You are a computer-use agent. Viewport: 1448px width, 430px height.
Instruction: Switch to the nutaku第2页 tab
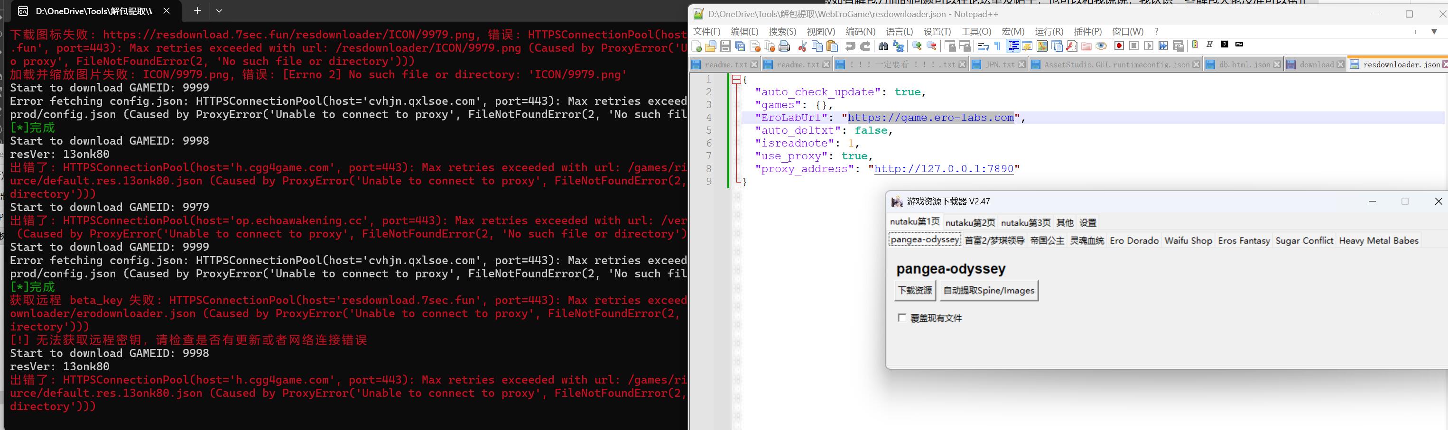click(x=970, y=223)
